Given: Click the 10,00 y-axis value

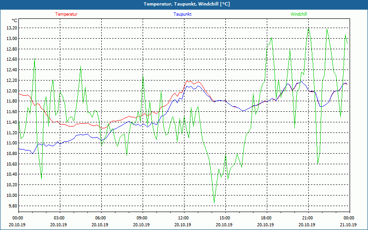Looking at the screenshot, I should (12, 195).
